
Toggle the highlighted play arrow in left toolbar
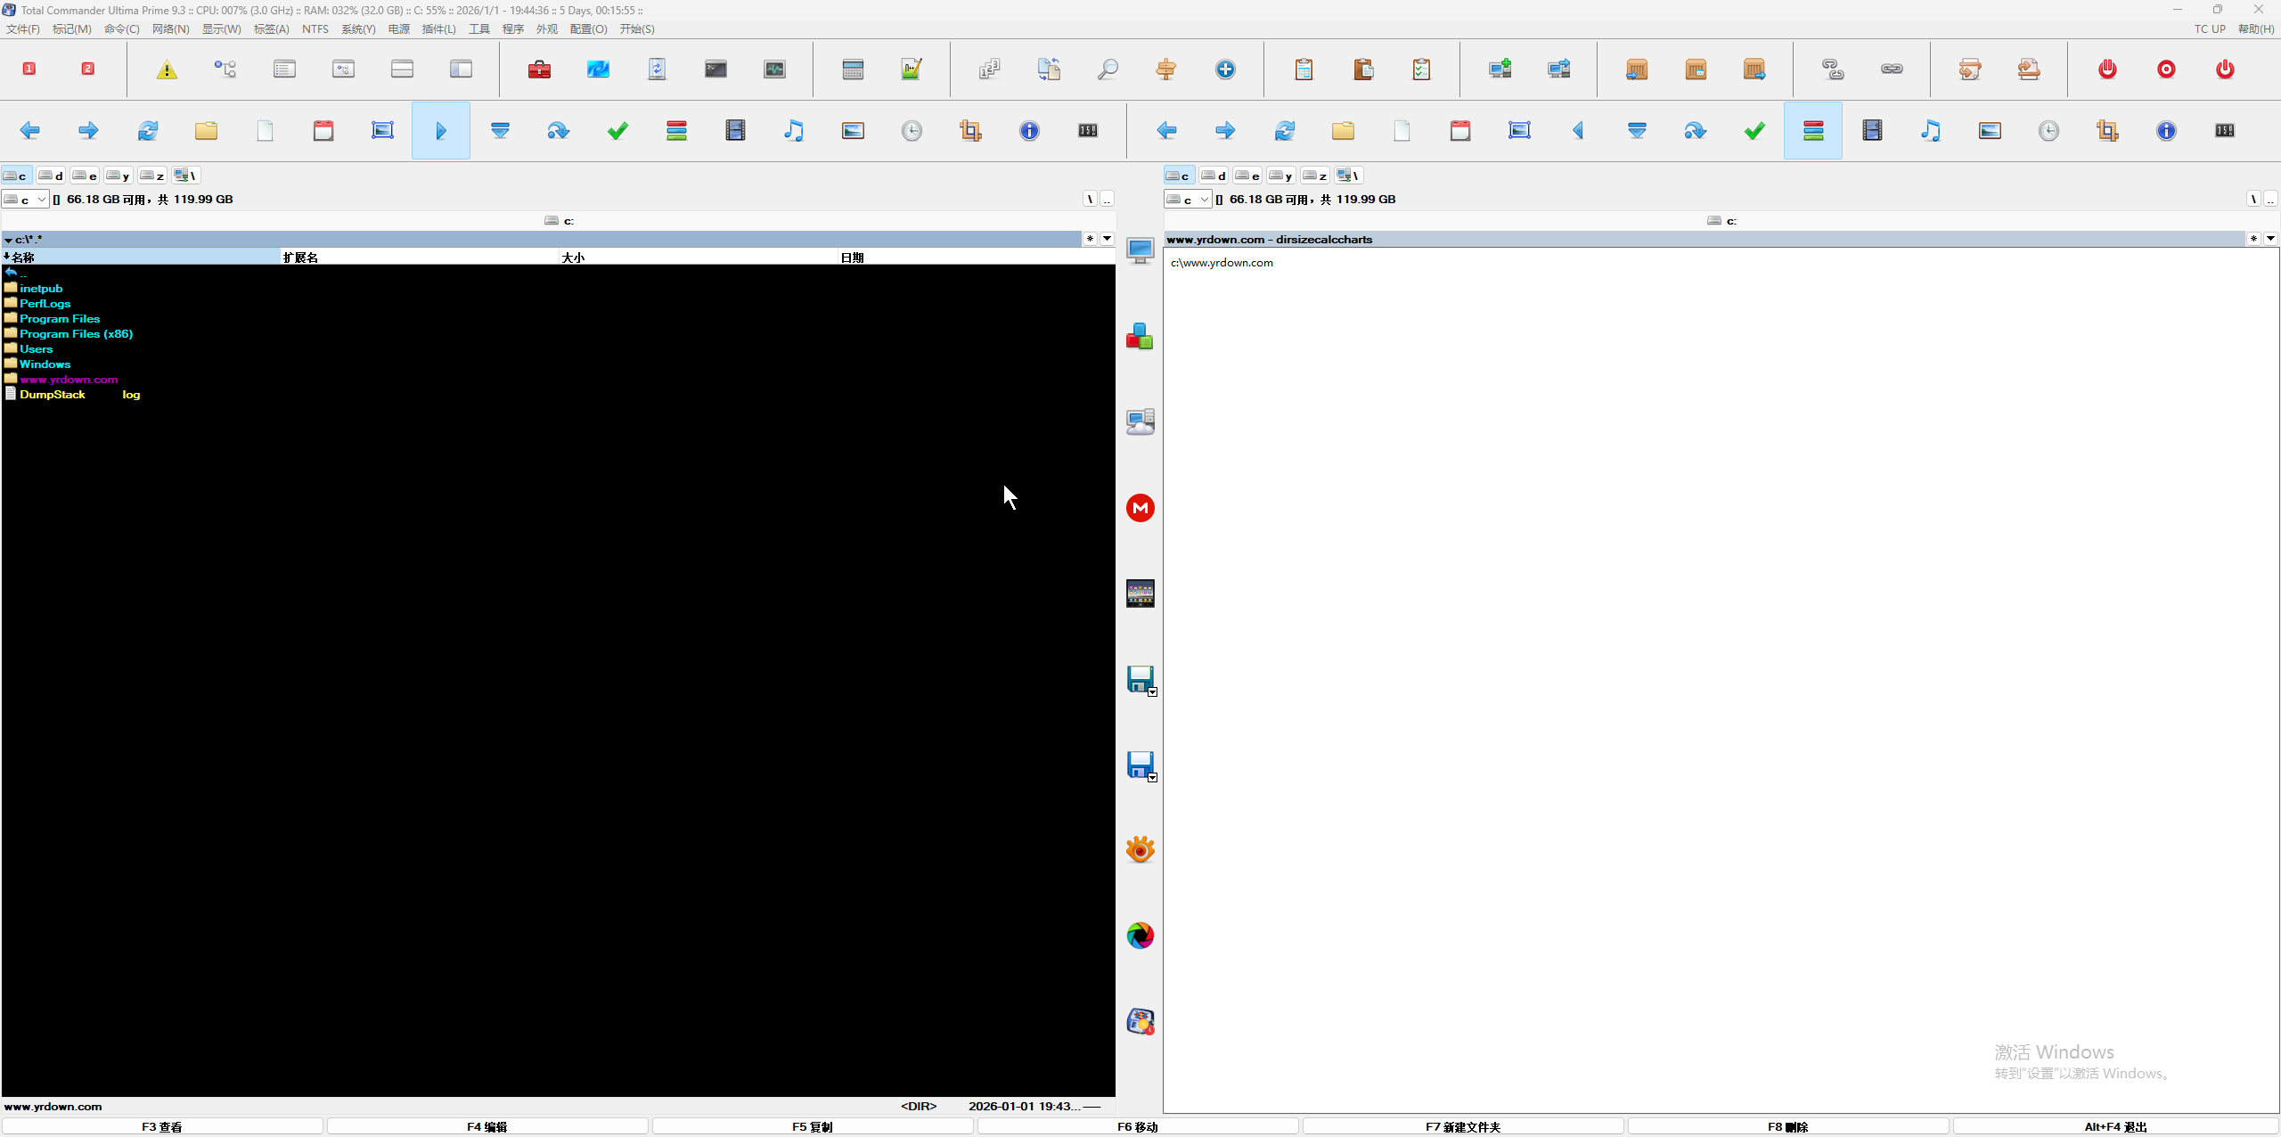pyautogui.click(x=441, y=131)
